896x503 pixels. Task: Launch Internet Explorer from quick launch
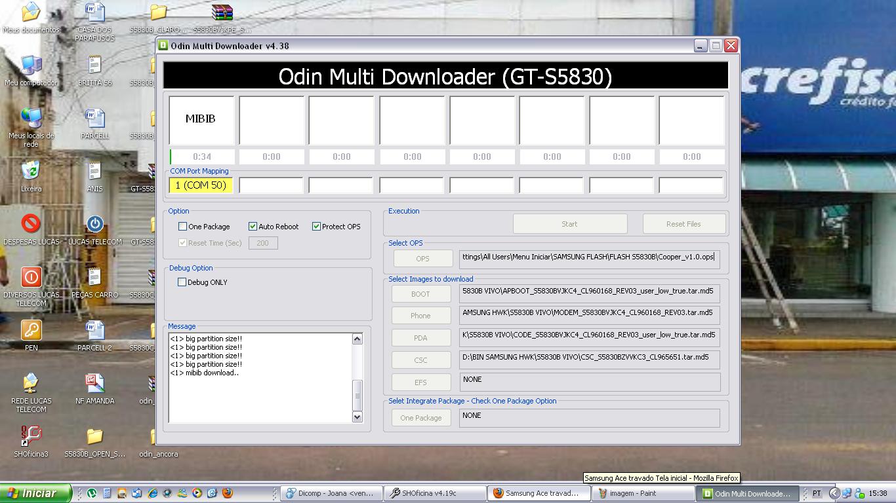[x=152, y=493]
